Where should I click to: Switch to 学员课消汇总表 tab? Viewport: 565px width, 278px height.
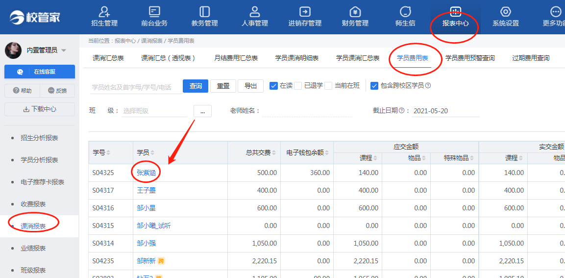(x=358, y=58)
